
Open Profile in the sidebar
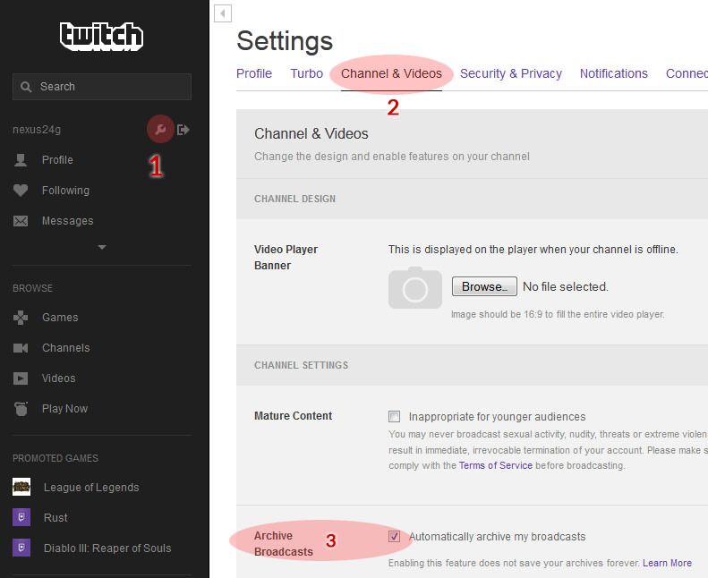pyautogui.click(x=57, y=160)
